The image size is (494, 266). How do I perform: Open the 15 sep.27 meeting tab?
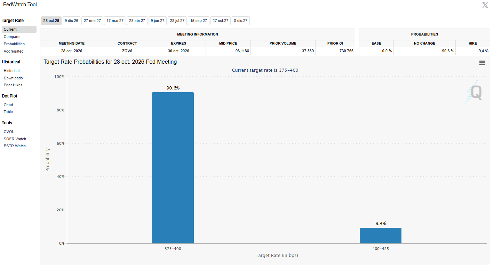coord(199,21)
